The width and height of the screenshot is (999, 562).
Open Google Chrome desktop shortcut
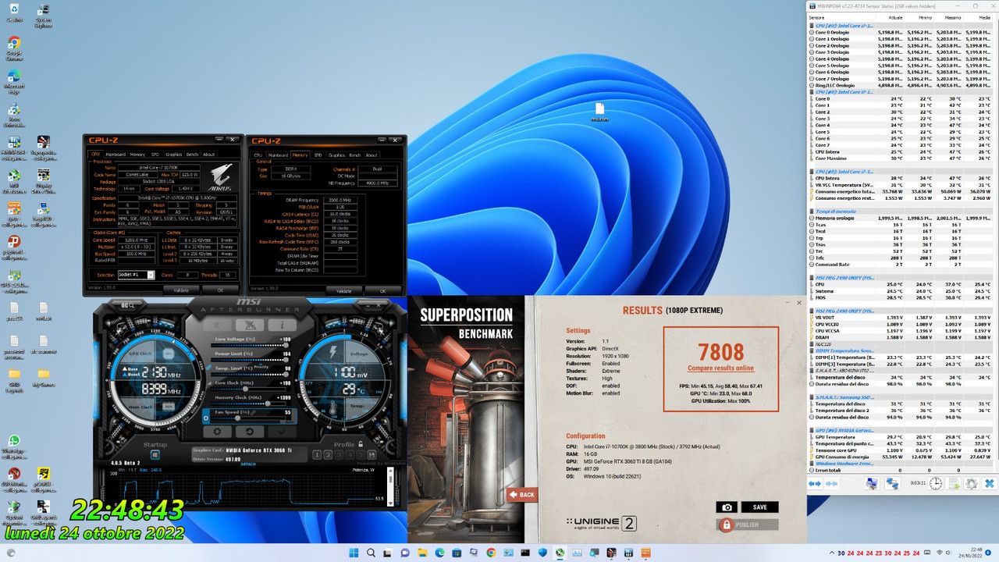coord(14,48)
